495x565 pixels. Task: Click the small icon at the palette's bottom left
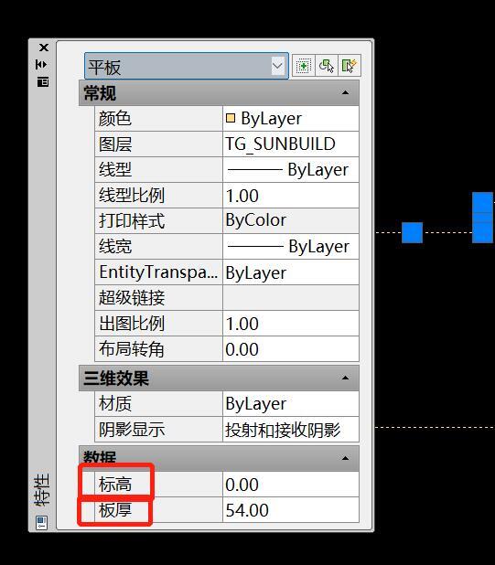point(41,522)
